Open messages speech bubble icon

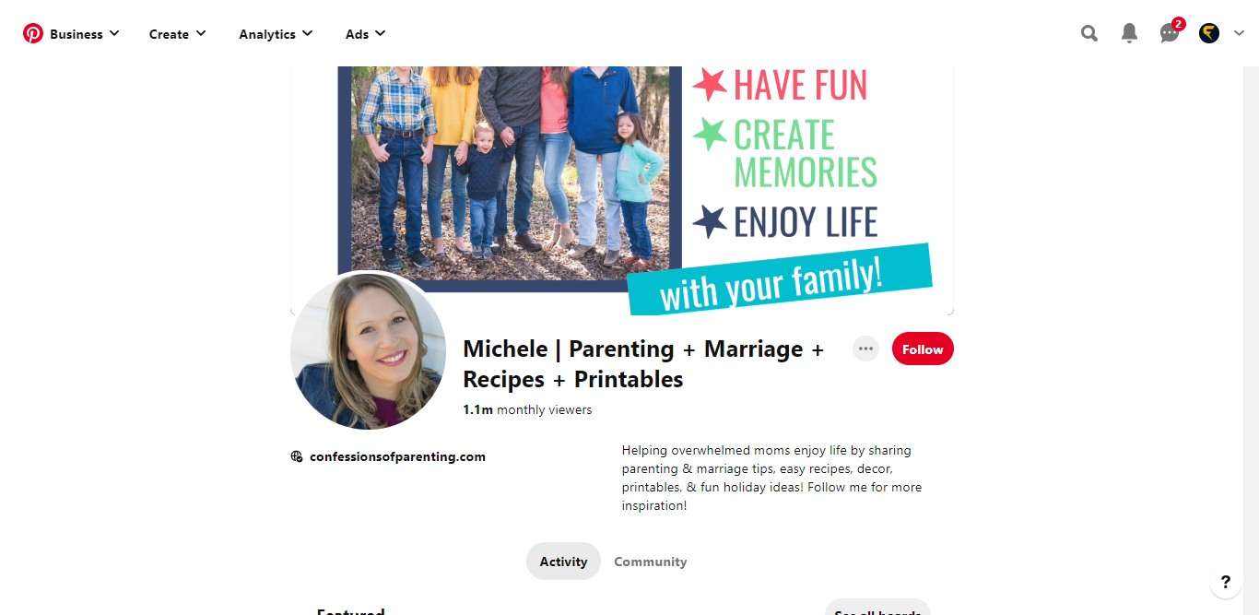point(1170,34)
